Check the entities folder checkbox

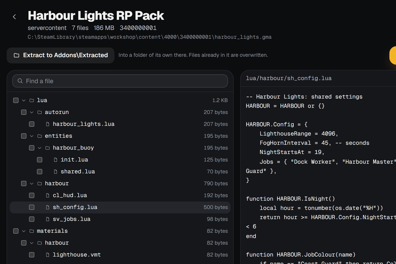click(24, 136)
